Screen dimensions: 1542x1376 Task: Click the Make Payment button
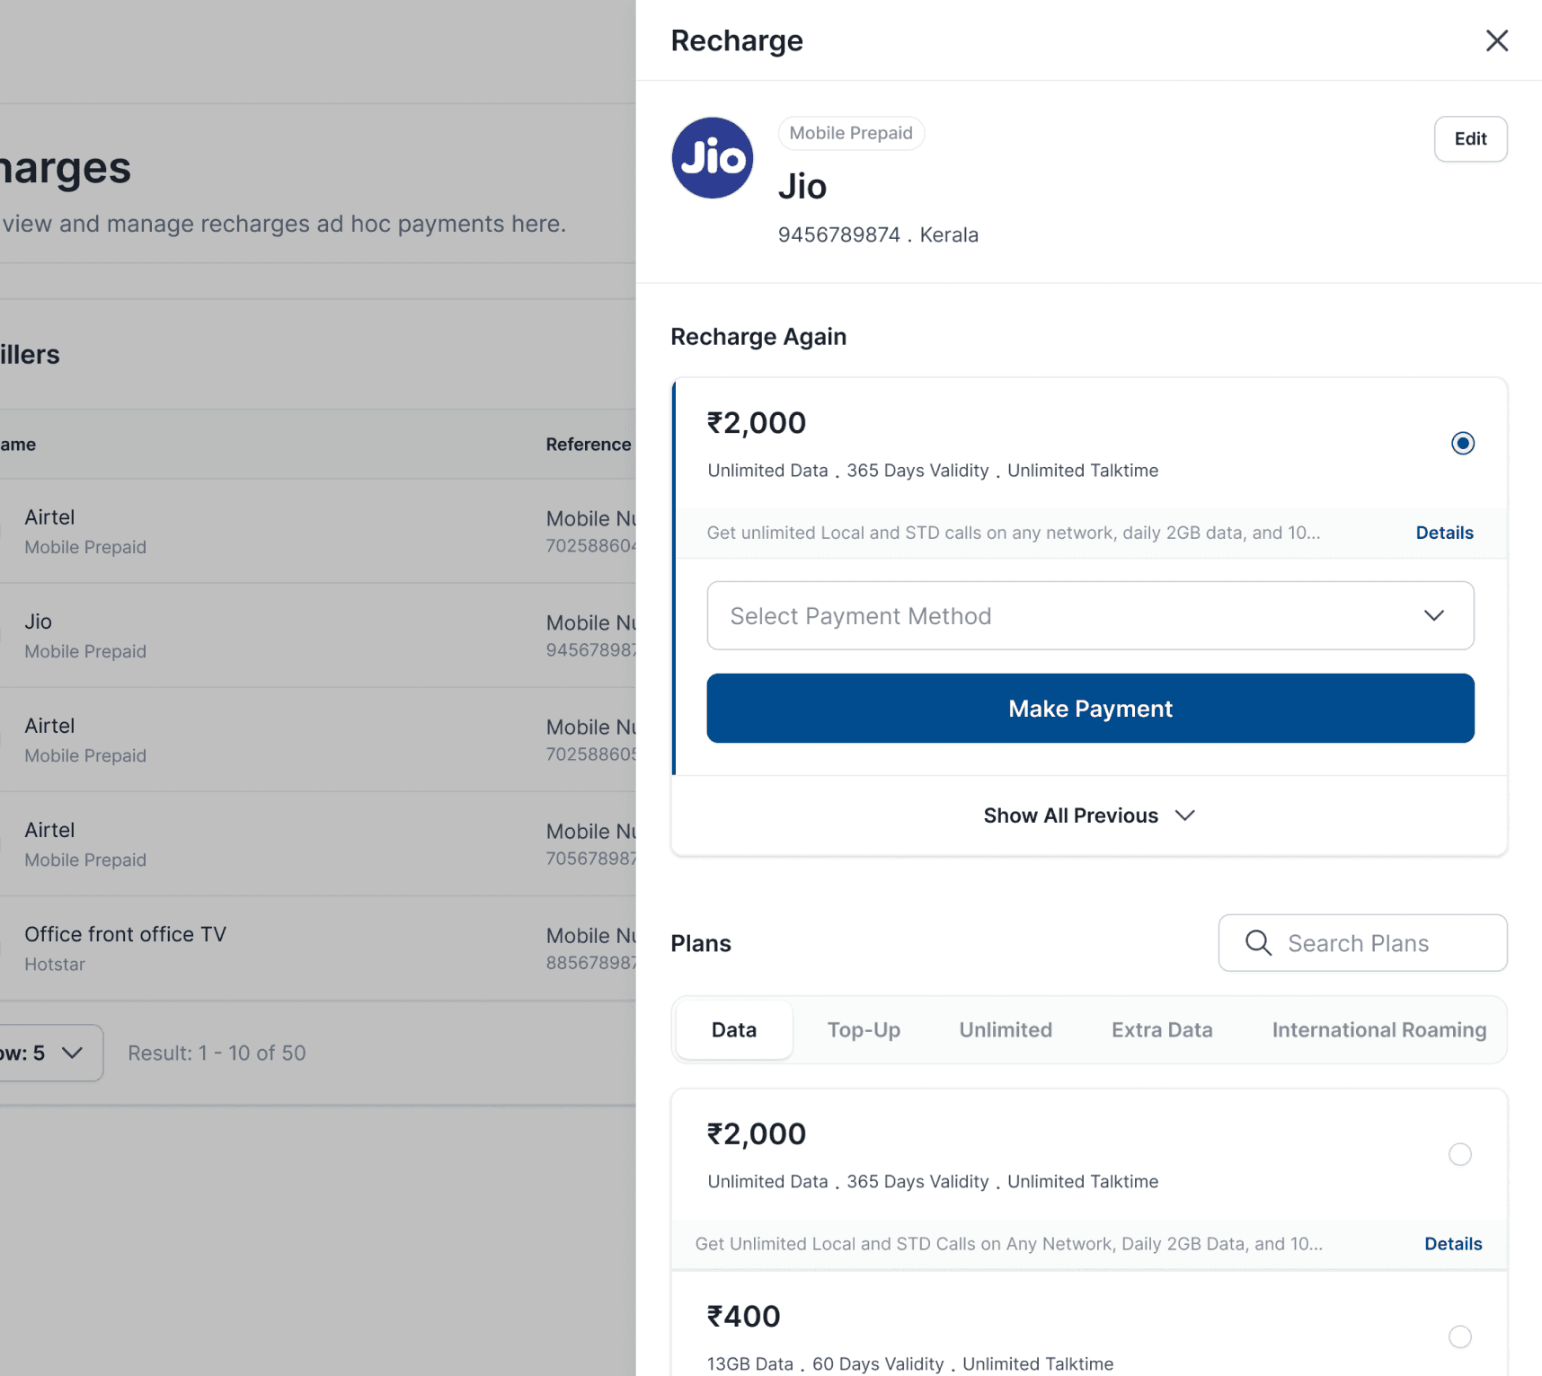click(x=1090, y=708)
